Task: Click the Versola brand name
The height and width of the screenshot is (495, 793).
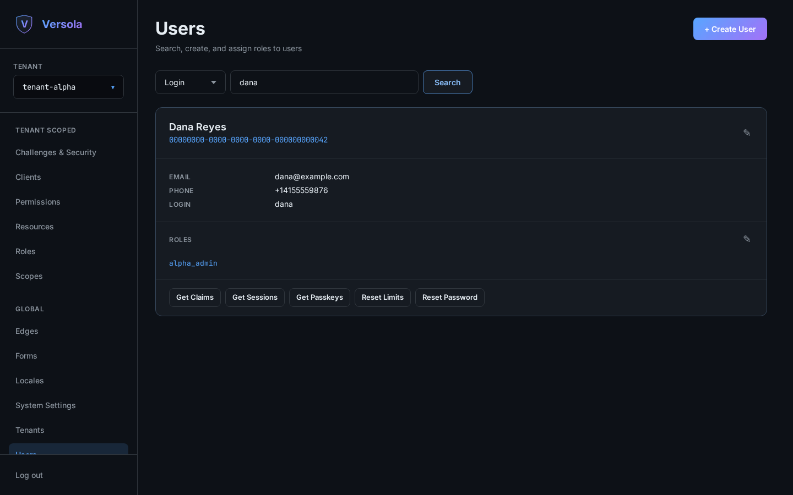Action: pyautogui.click(x=62, y=24)
